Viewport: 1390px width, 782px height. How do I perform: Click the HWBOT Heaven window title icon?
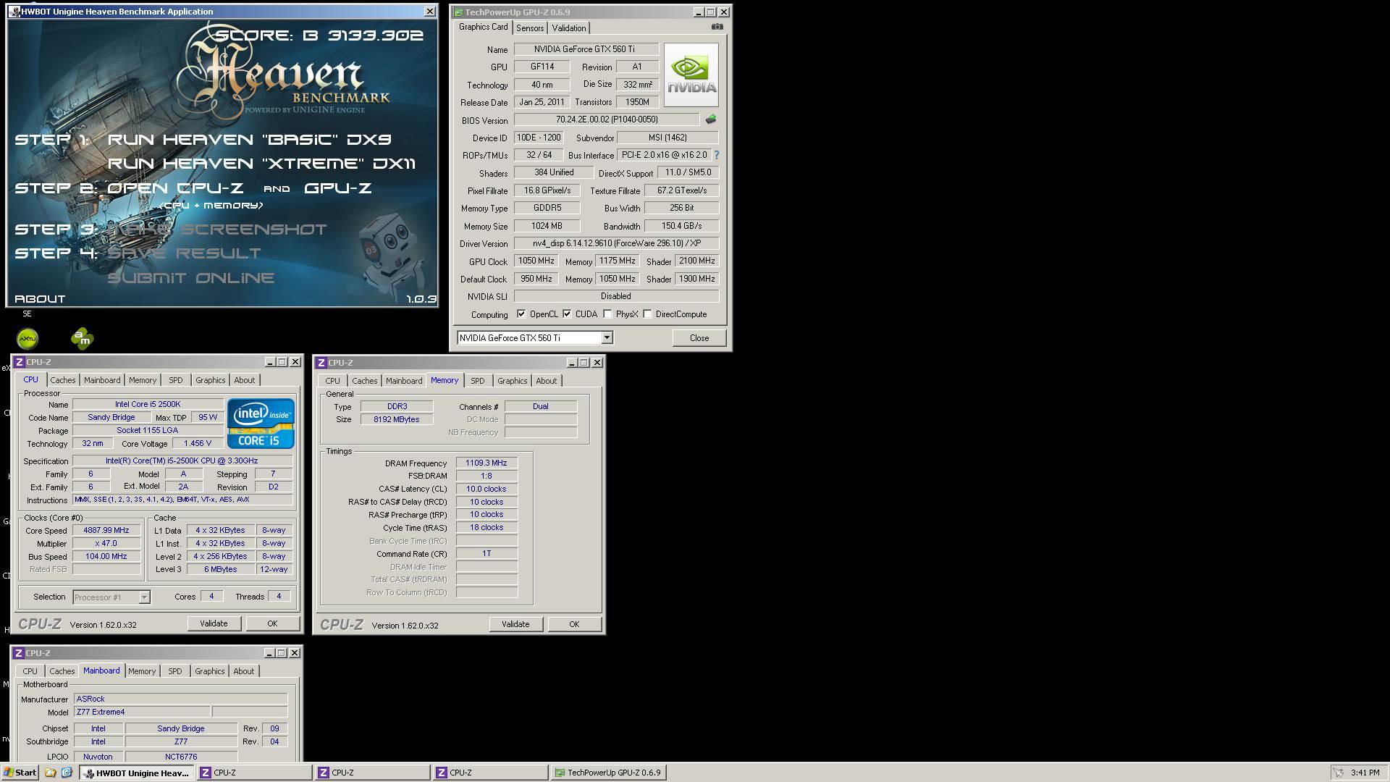(x=14, y=12)
